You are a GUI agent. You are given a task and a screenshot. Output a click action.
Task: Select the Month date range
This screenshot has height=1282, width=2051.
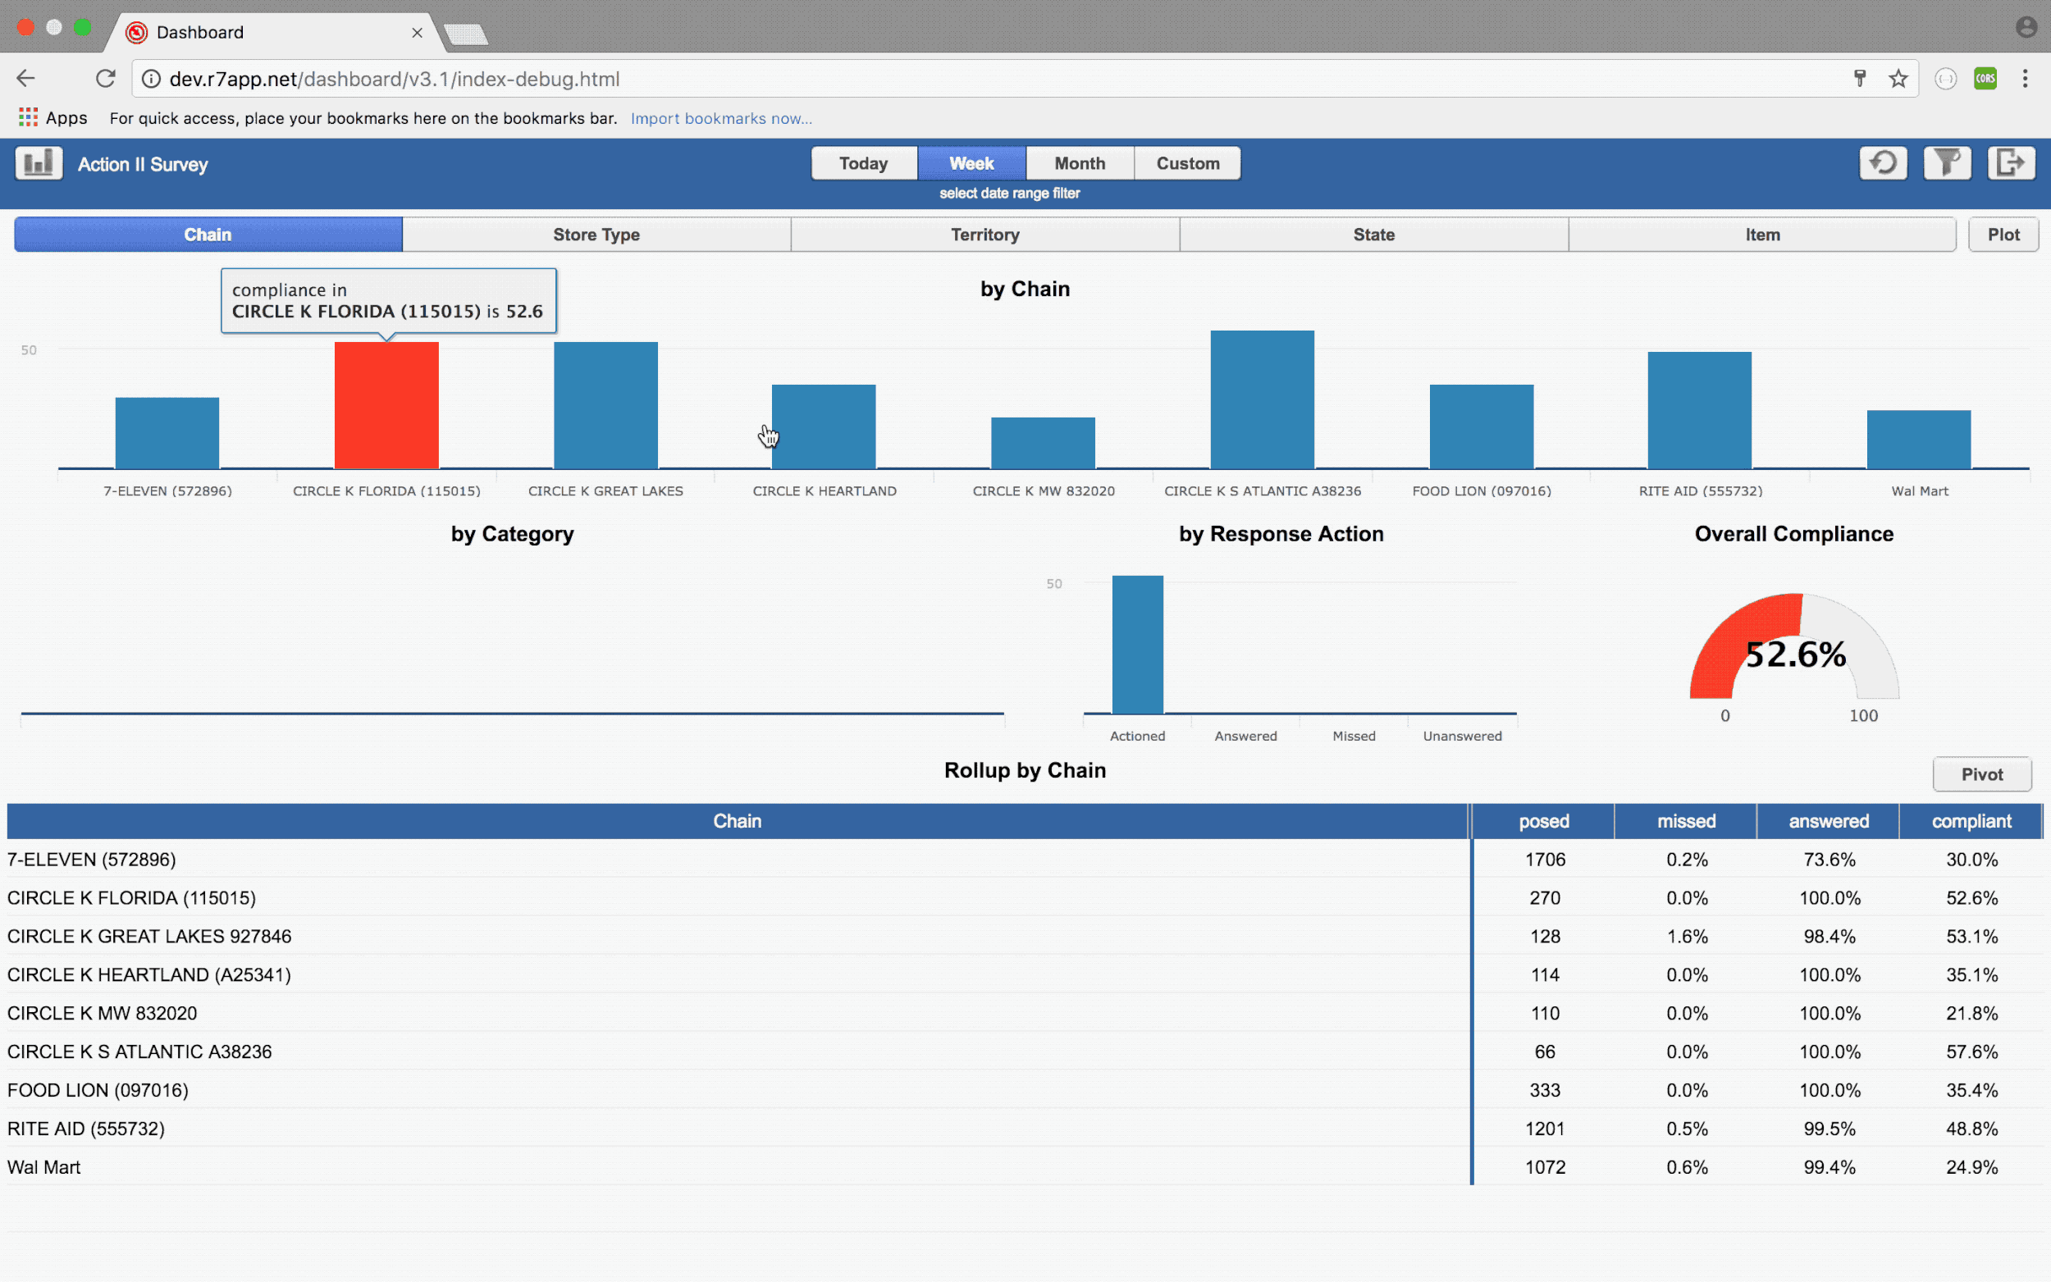tap(1080, 162)
